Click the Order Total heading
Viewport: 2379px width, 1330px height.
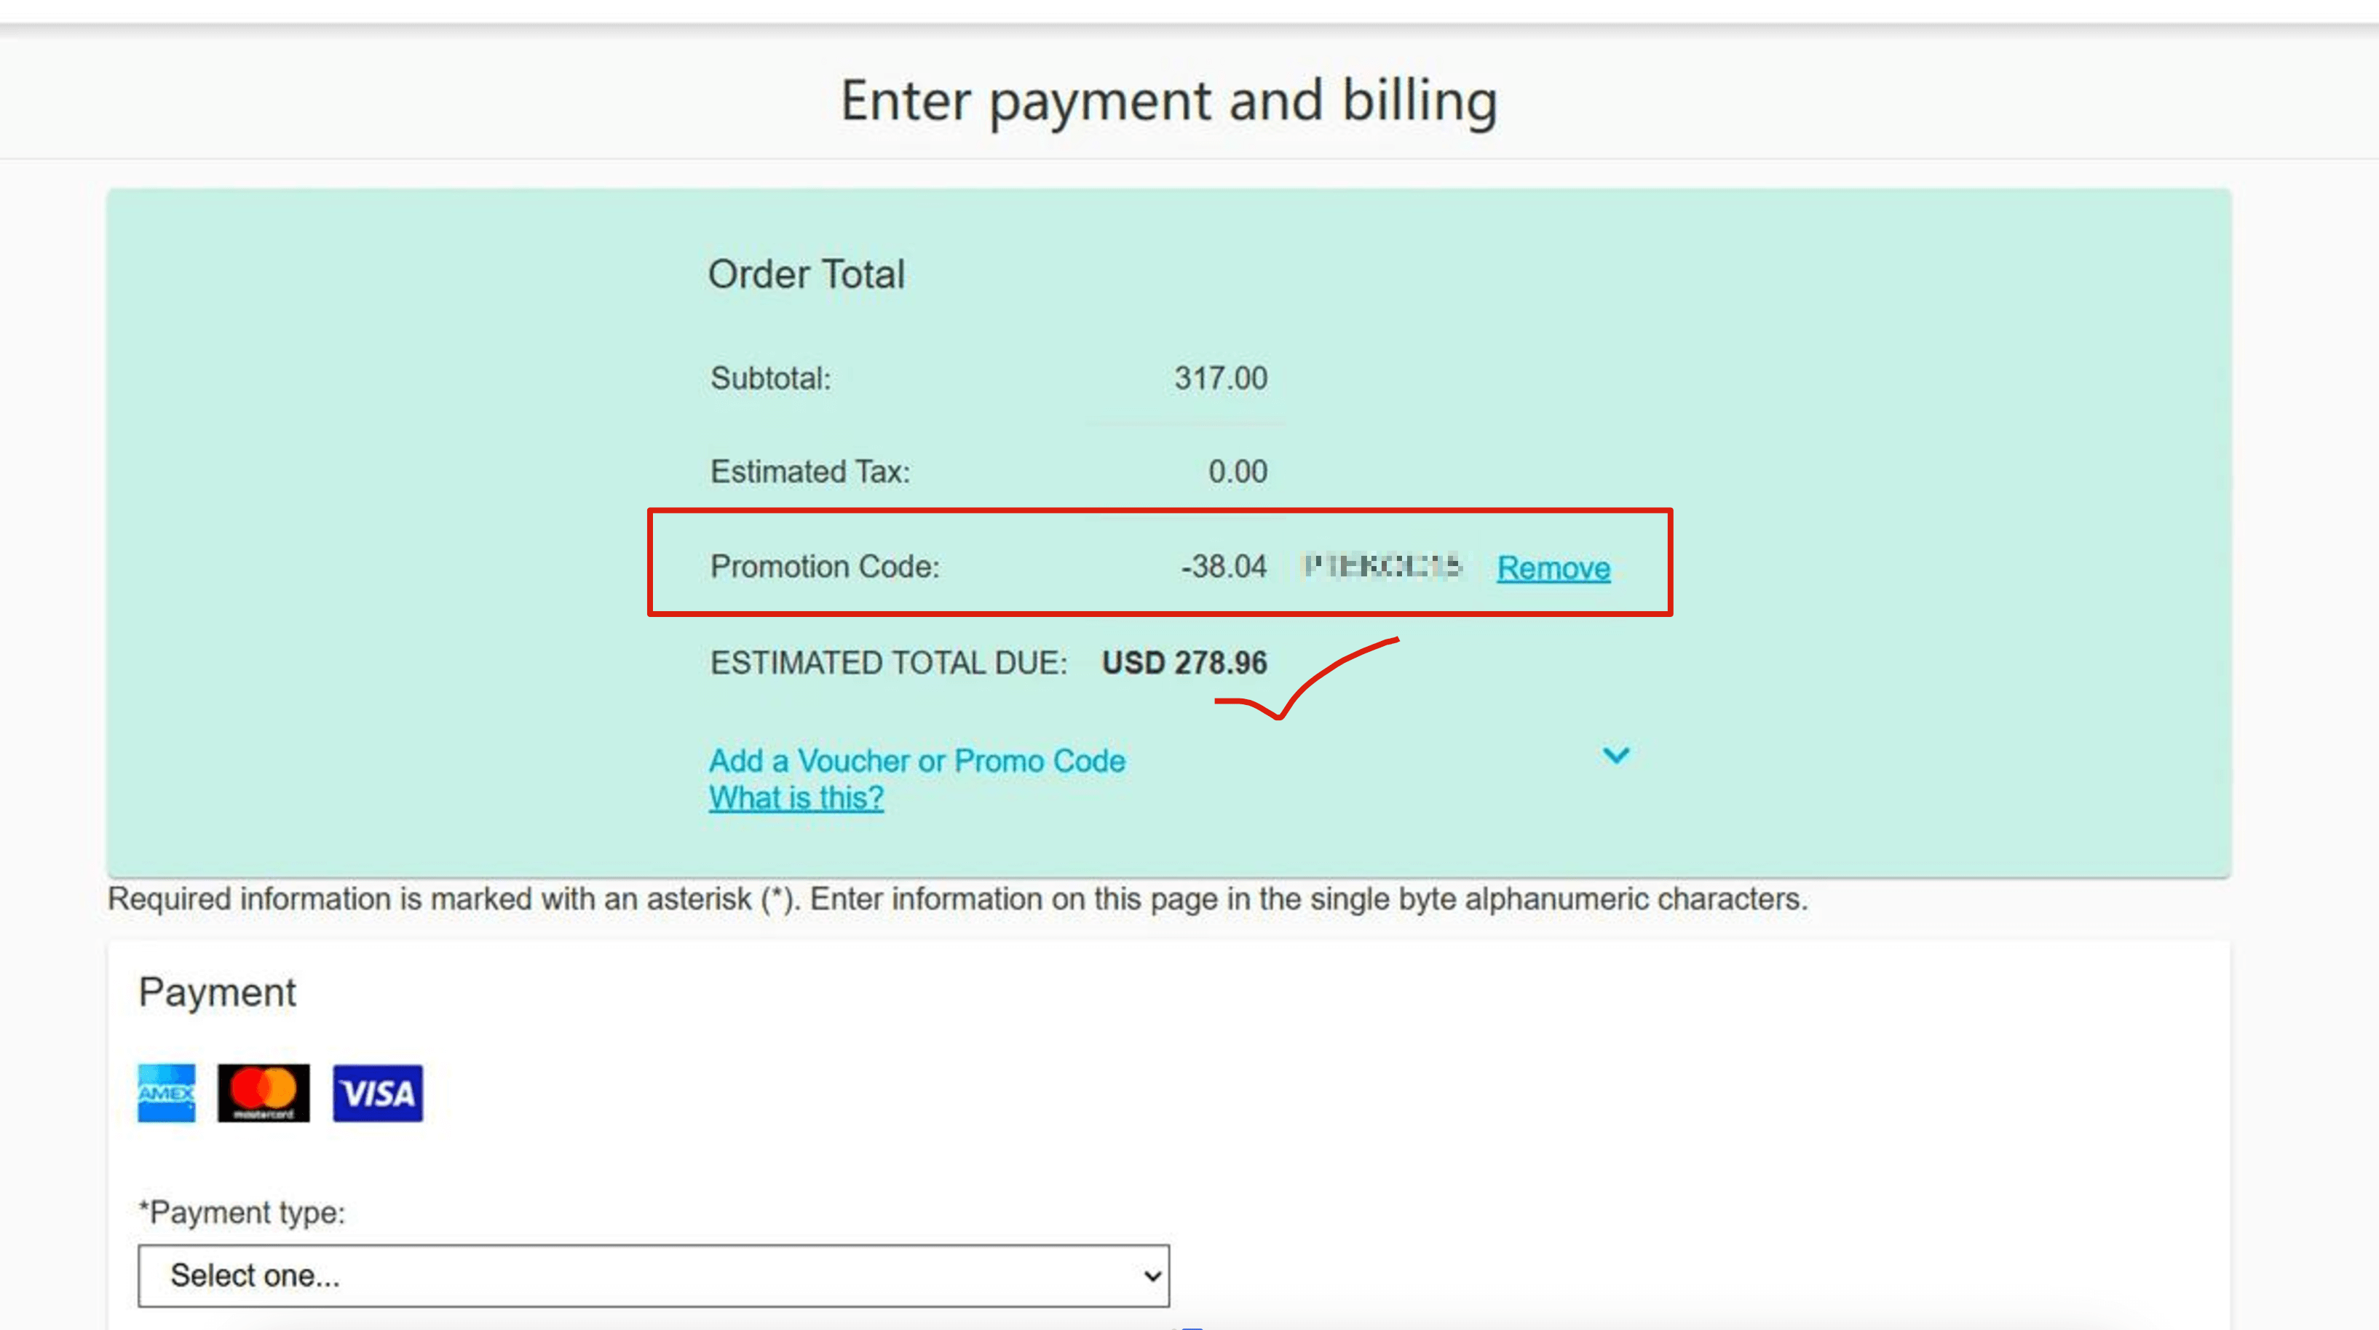[807, 274]
